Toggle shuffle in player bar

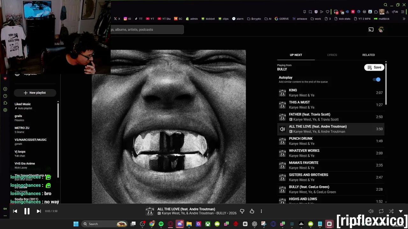click(391, 211)
